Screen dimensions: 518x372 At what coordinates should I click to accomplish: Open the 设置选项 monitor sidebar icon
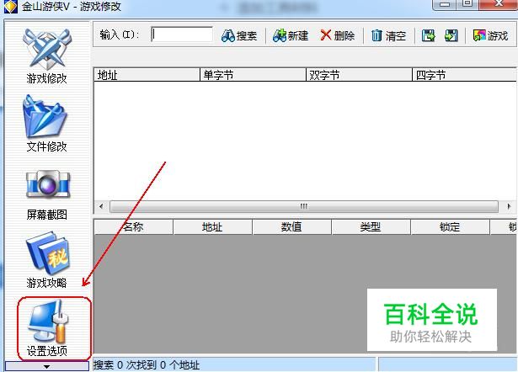(47, 328)
